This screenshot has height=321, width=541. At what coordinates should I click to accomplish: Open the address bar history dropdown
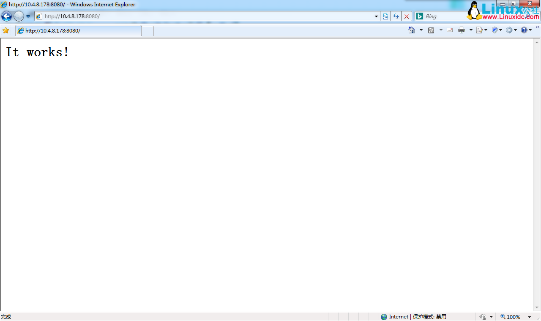[376, 16]
